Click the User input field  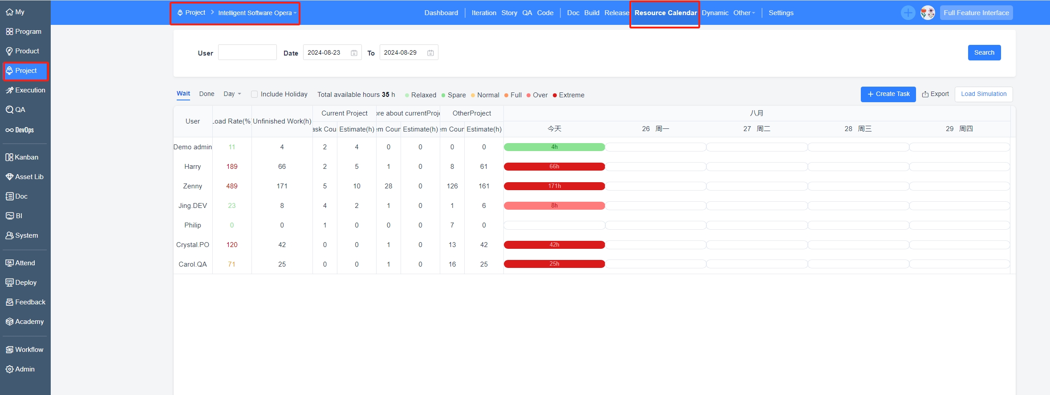pyautogui.click(x=247, y=52)
